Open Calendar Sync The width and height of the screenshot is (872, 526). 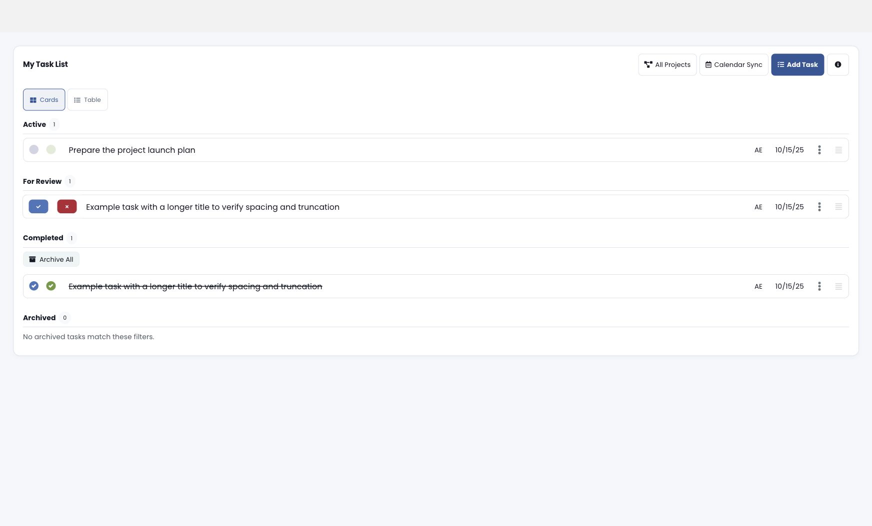733,64
